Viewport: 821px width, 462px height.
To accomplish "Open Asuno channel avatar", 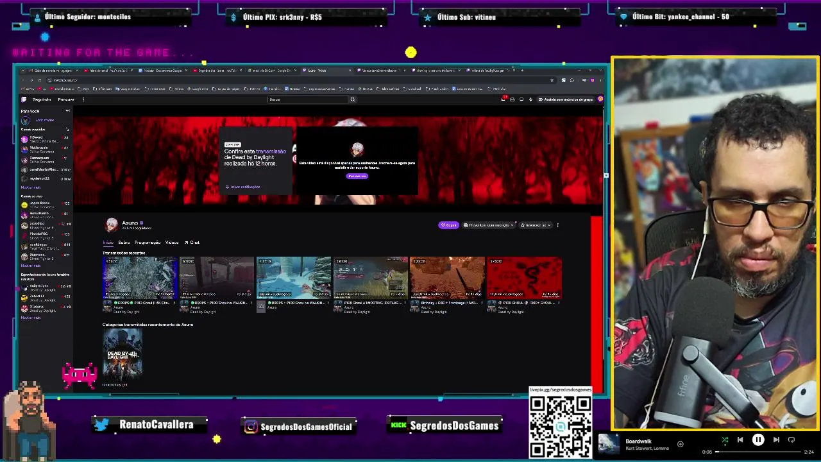I will pyautogui.click(x=112, y=225).
